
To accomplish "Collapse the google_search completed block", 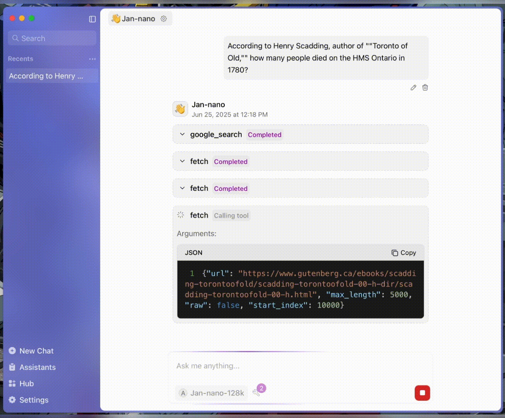I will point(182,134).
